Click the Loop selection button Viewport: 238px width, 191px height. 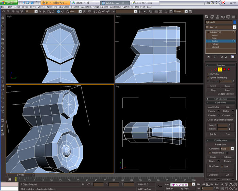[x=227, y=90]
